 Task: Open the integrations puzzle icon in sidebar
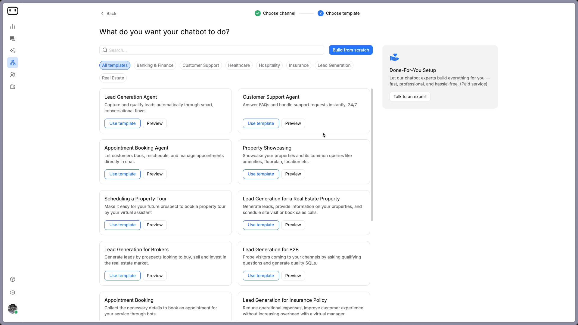click(x=13, y=87)
